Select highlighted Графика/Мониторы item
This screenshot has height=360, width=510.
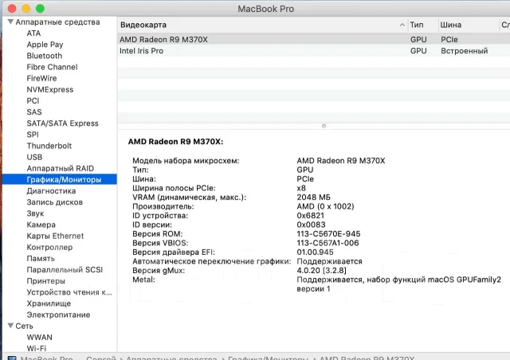point(60,179)
